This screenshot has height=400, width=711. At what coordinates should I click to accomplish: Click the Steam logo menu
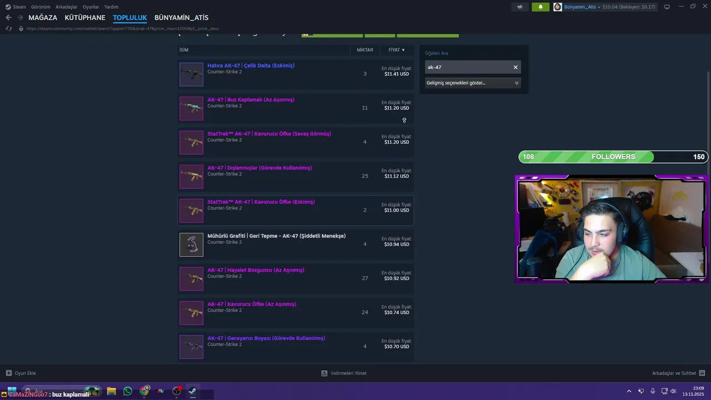(16, 7)
